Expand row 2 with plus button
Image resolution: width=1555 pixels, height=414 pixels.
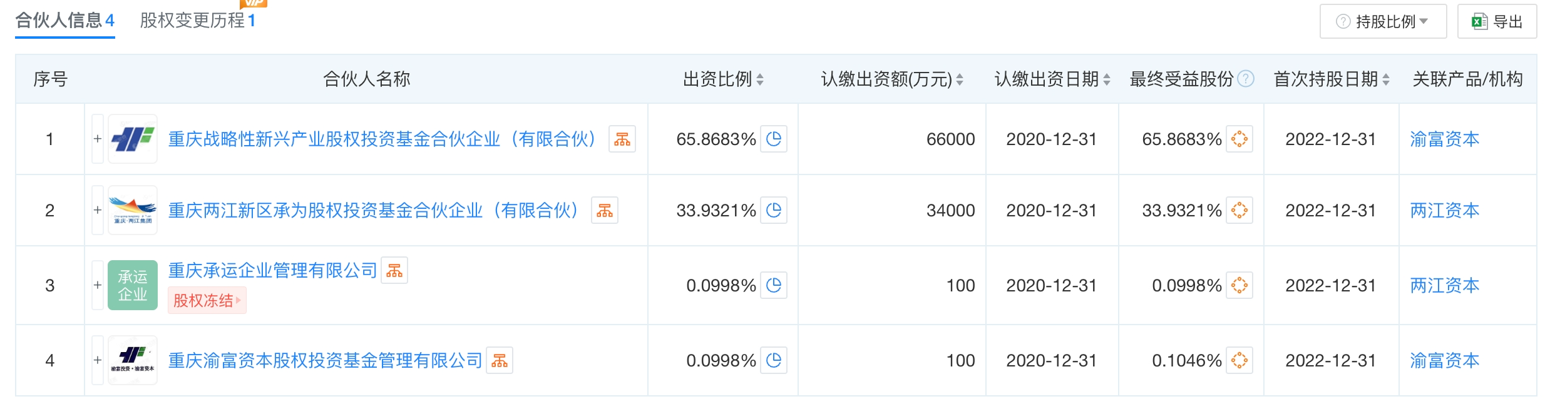point(98,210)
